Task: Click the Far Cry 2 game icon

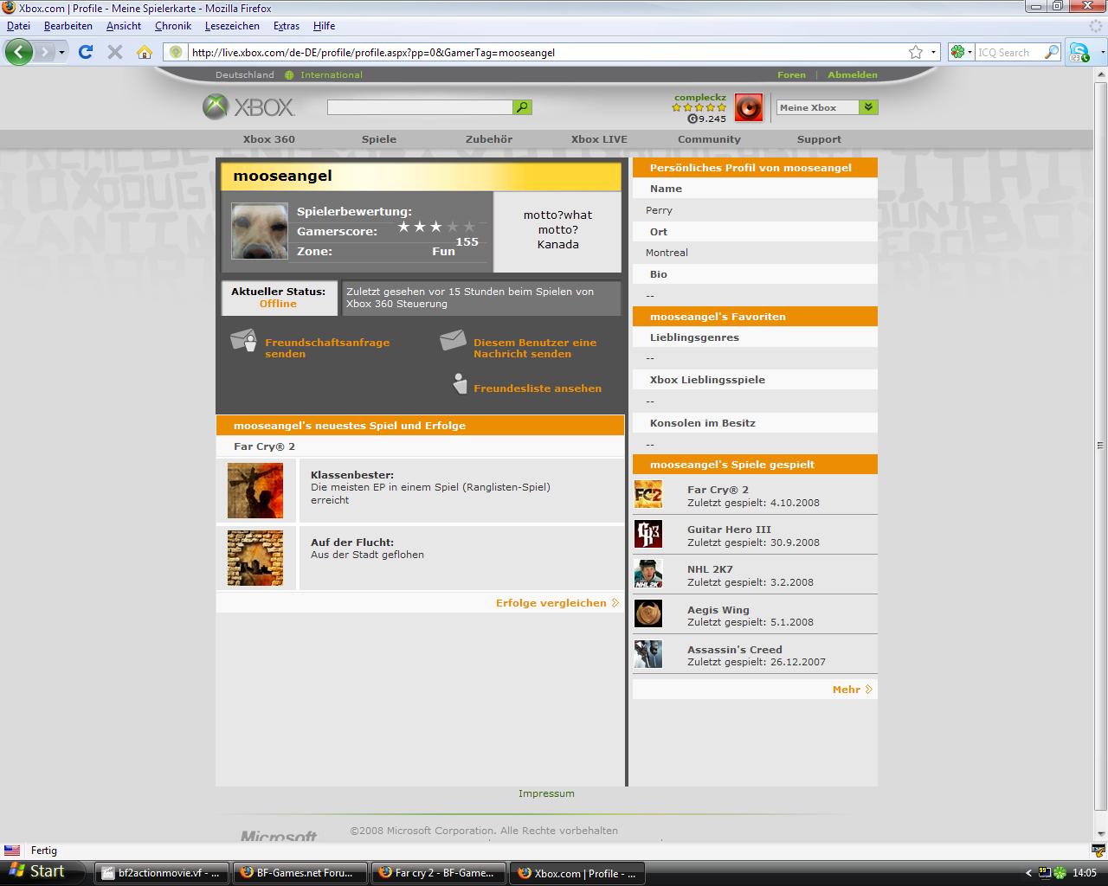Action: click(x=648, y=495)
